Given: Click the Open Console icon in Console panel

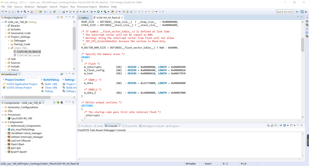Looking at the screenshot, I should click(x=291, y=125).
